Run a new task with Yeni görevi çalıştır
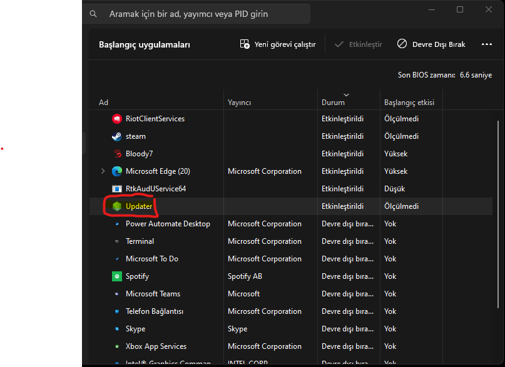The height and width of the screenshot is (367, 505). click(278, 44)
